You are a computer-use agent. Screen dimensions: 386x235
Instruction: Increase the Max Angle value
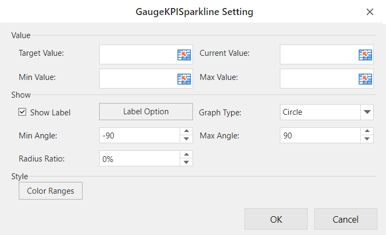[367, 131]
